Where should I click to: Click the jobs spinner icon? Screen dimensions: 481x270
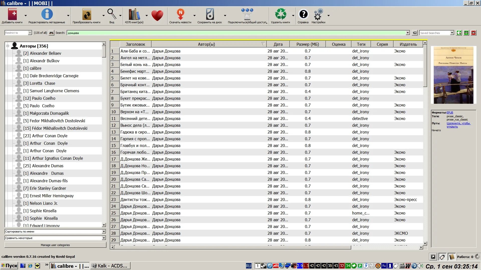[x=477, y=256]
